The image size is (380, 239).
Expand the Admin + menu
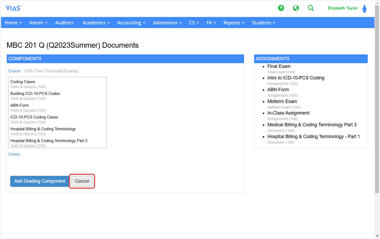(38, 23)
